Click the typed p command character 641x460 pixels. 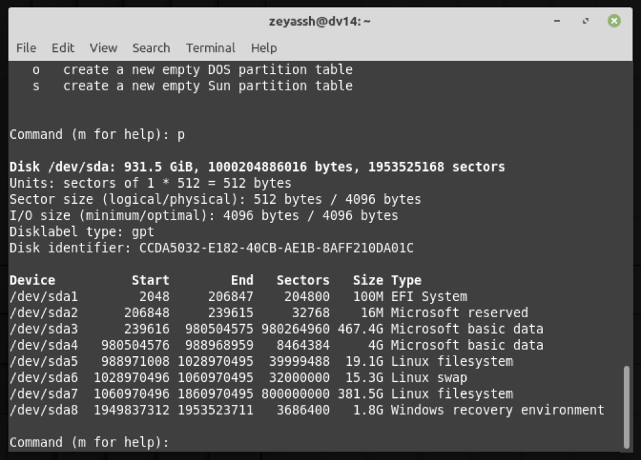[179, 134]
